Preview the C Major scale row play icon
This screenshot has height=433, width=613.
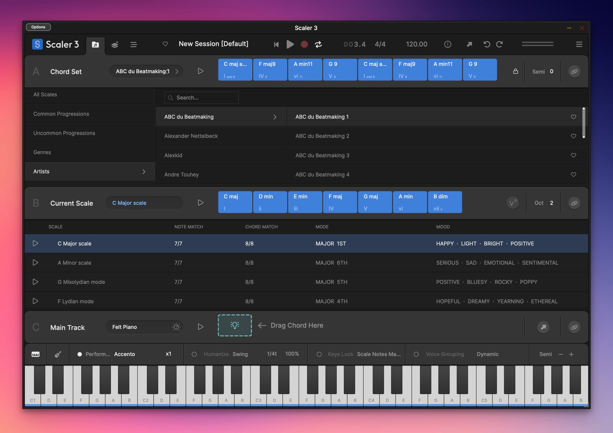point(35,244)
